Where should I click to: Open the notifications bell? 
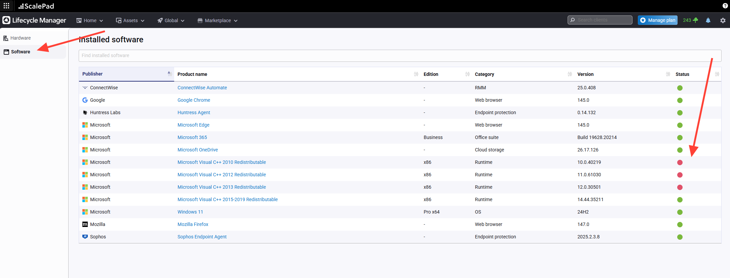click(x=708, y=20)
